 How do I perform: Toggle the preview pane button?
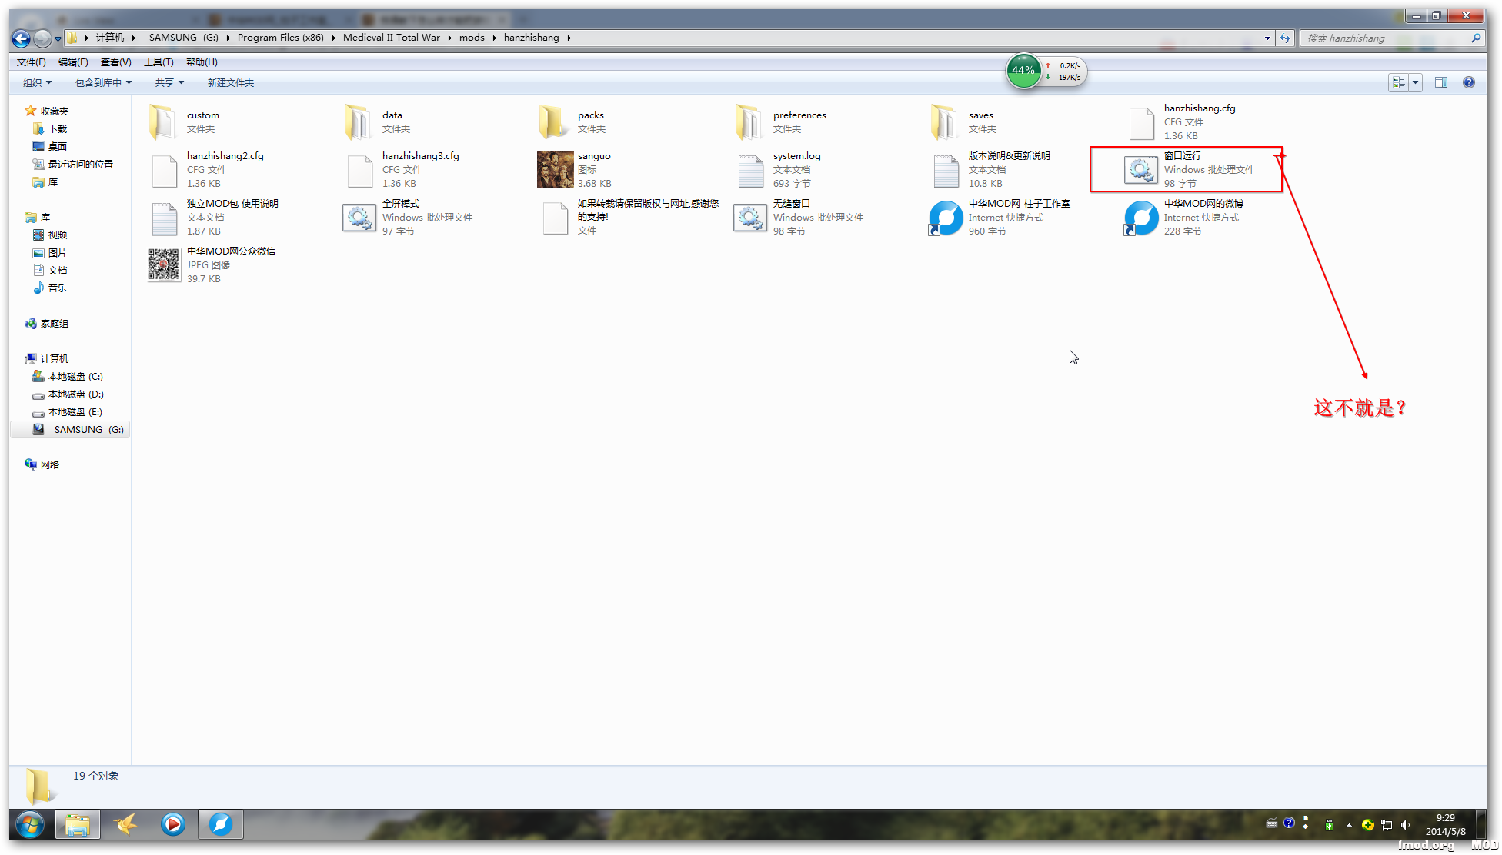tap(1440, 82)
